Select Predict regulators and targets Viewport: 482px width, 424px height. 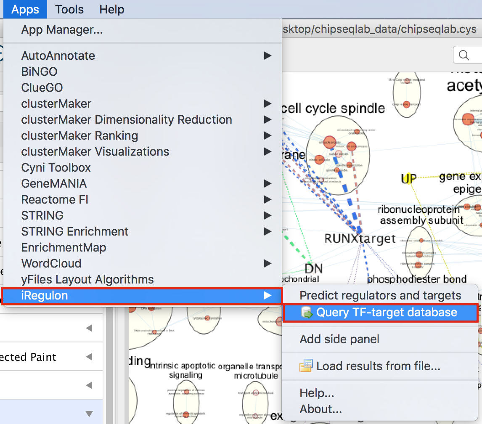380,296
